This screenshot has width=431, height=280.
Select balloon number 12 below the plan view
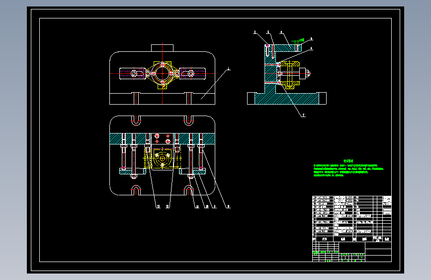click(168, 206)
